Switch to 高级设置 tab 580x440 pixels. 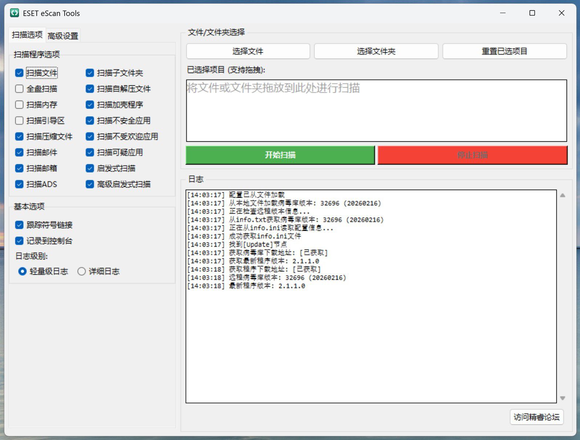coord(63,36)
